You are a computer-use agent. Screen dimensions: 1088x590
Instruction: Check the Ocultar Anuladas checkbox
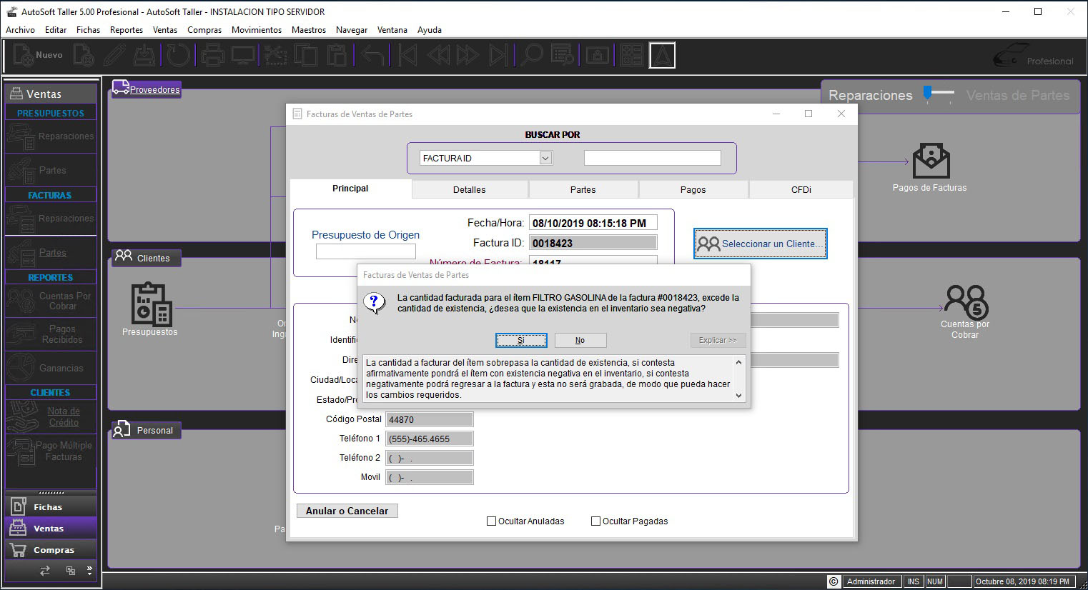coord(491,521)
